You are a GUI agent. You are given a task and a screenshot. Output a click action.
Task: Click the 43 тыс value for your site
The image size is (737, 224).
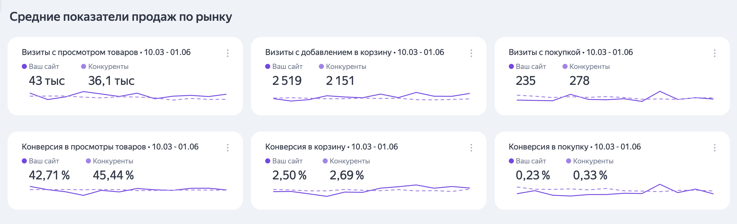(x=47, y=81)
